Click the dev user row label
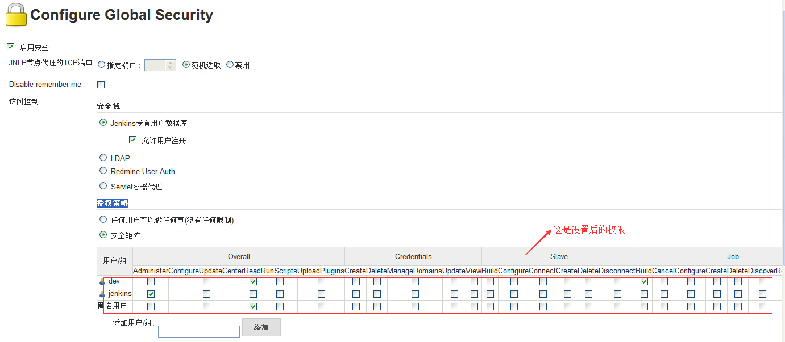Viewport: 785px width, 342px height. tap(114, 281)
